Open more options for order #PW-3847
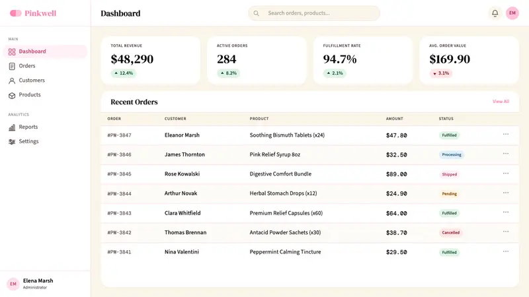This screenshot has width=529, height=297. (x=506, y=135)
